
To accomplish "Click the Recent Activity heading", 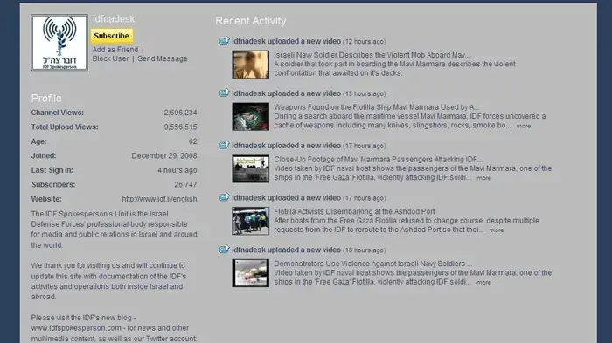I will tap(251, 21).
